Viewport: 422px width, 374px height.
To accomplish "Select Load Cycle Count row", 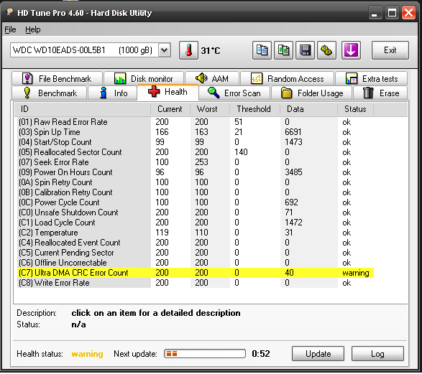I will point(196,223).
